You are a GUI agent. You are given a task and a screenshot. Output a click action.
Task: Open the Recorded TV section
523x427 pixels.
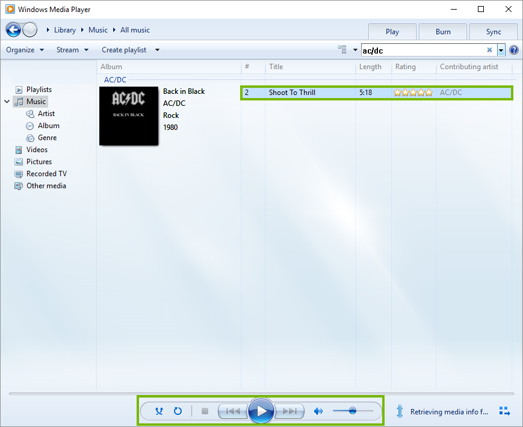[x=45, y=173]
